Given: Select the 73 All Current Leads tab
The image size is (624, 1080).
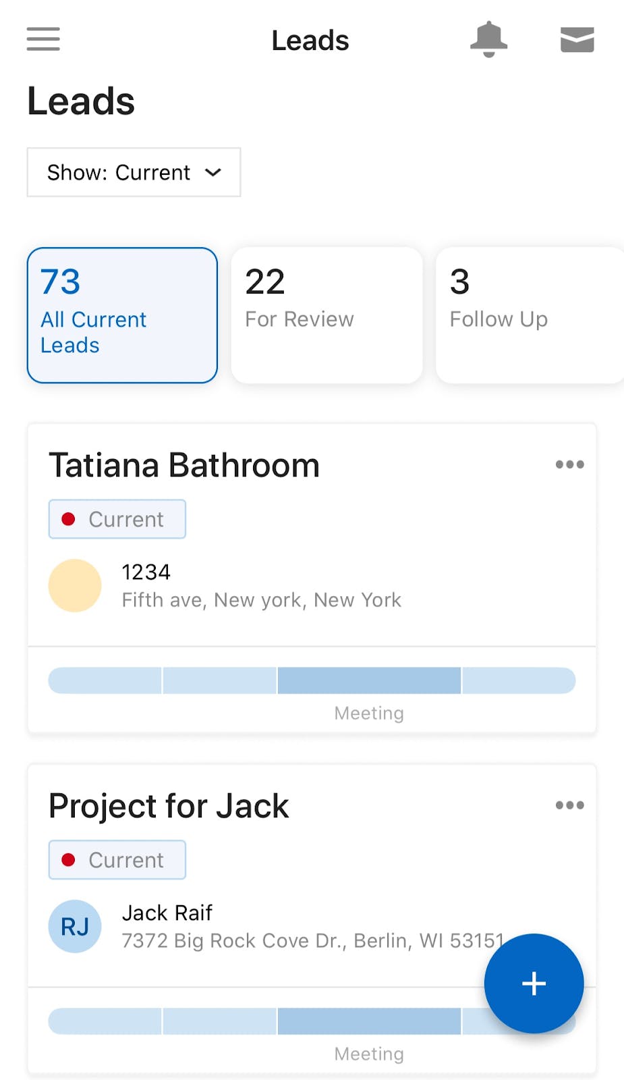Looking at the screenshot, I should [122, 315].
